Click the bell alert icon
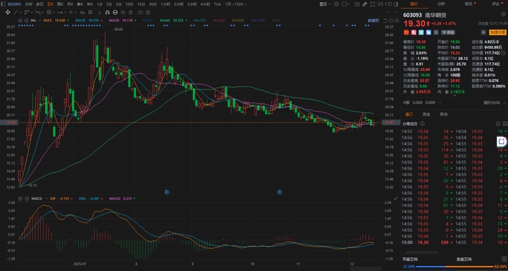The image size is (508, 271). click(x=483, y=32)
